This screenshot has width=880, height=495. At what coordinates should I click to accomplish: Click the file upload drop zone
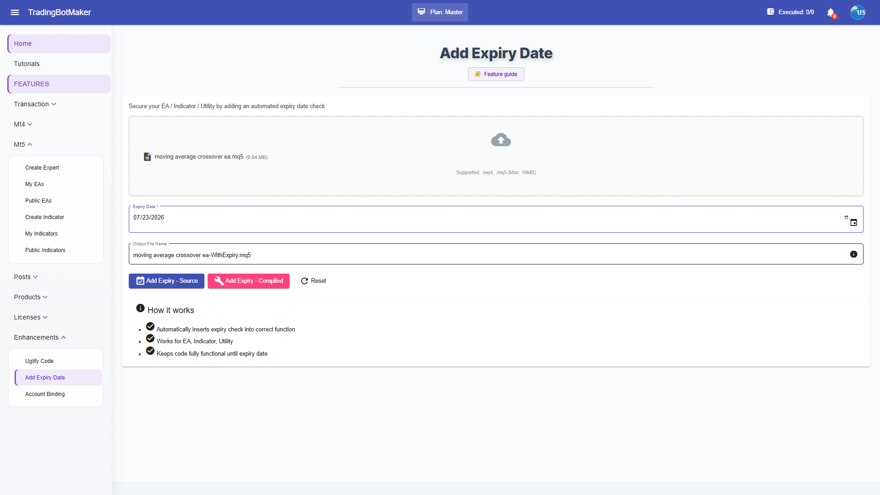click(x=496, y=156)
